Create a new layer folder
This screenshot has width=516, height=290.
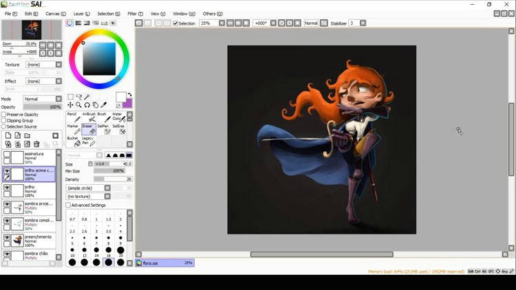(x=28, y=135)
